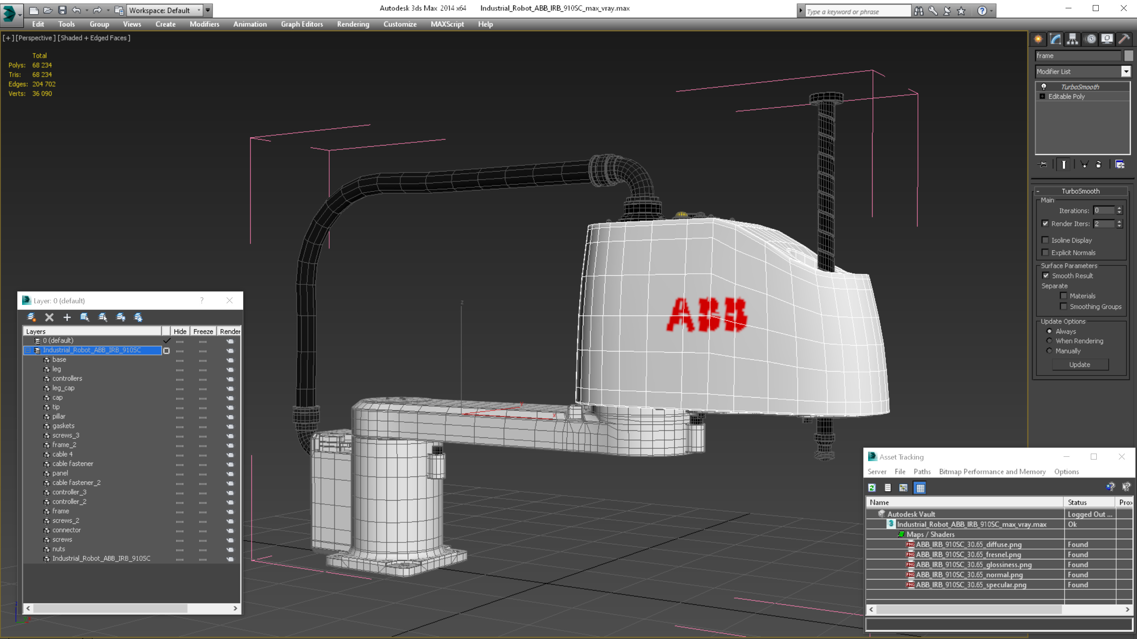Open help question mark dropdown in title bar
The height and width of the screenshot is (639, 1137).
992,11
